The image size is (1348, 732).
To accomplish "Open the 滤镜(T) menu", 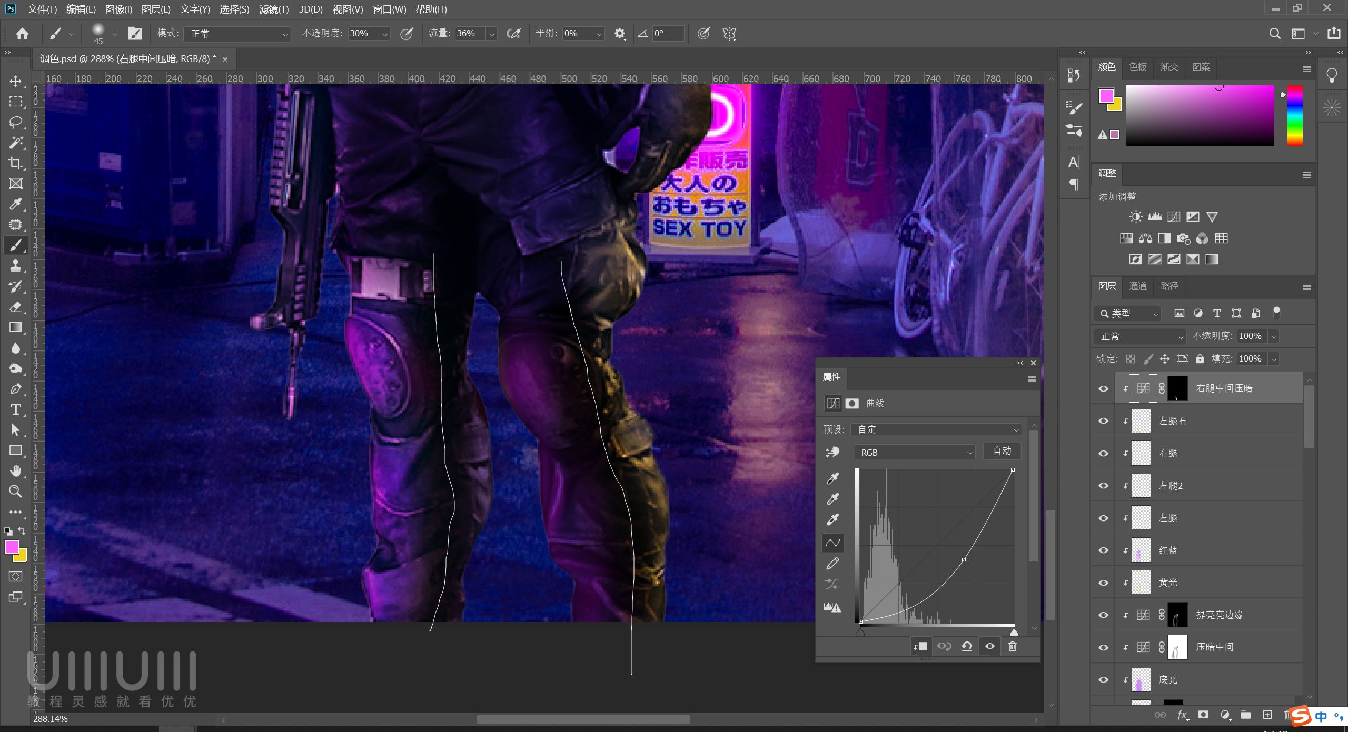I will click(274, 9).
